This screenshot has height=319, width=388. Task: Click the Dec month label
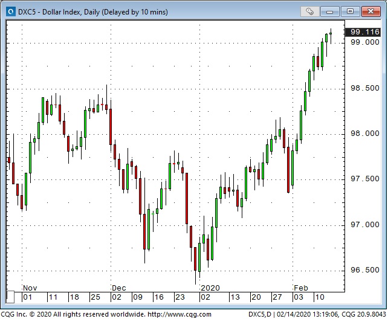tap(119, 288)
